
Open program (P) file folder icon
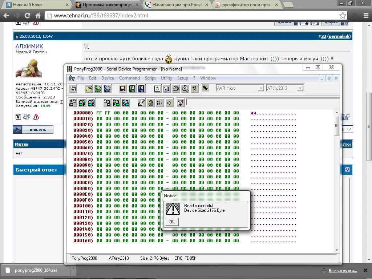(x=98, y=89)
